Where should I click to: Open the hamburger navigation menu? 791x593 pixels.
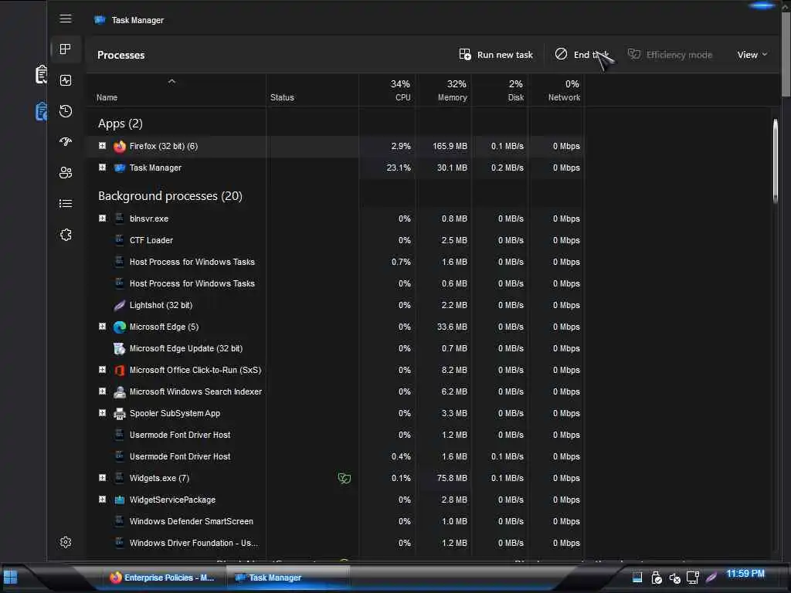click(x=66, y=19)
